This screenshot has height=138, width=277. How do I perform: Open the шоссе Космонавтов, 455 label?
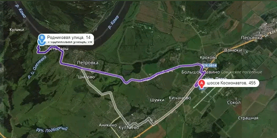(231, 83)
